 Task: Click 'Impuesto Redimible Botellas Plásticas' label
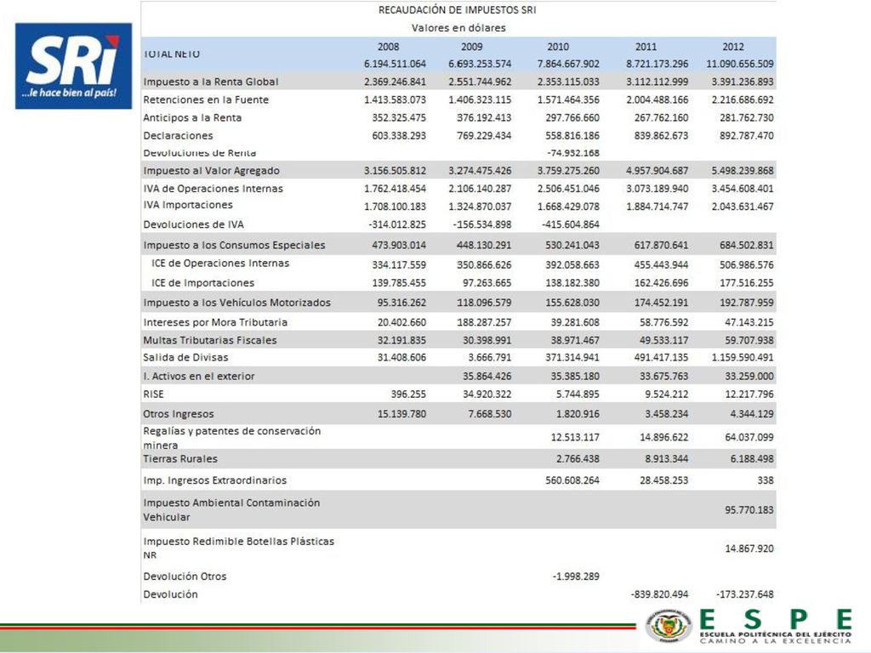238,542
